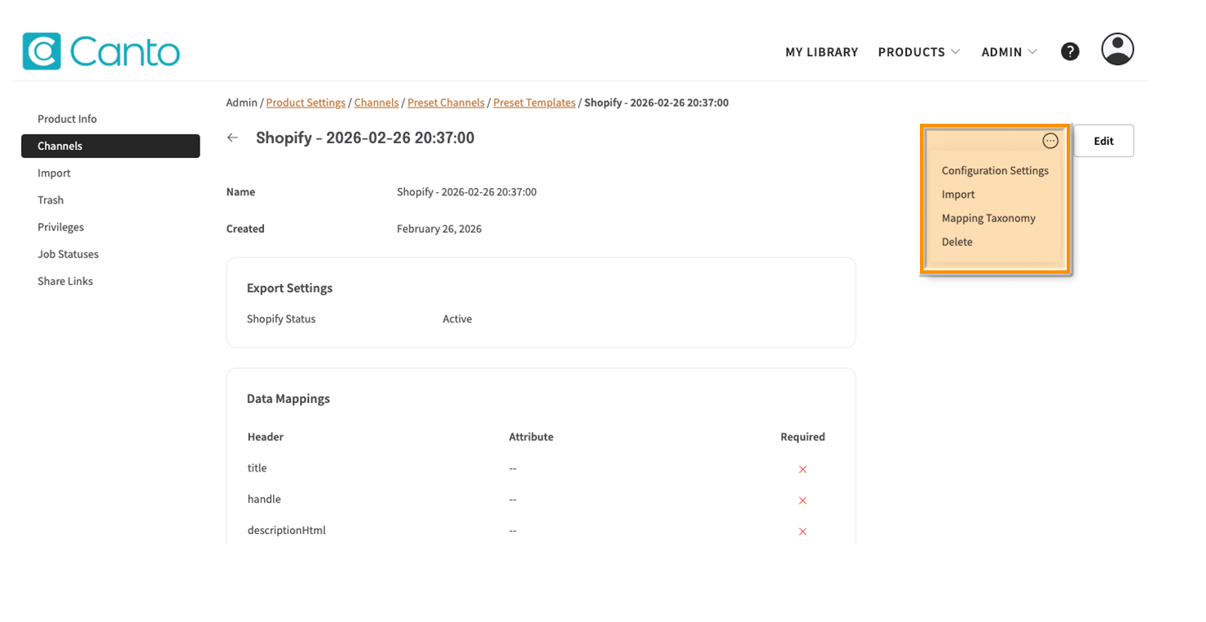Go to MY LIBRARY
The image size is (1206, 622).
(821, 52)
